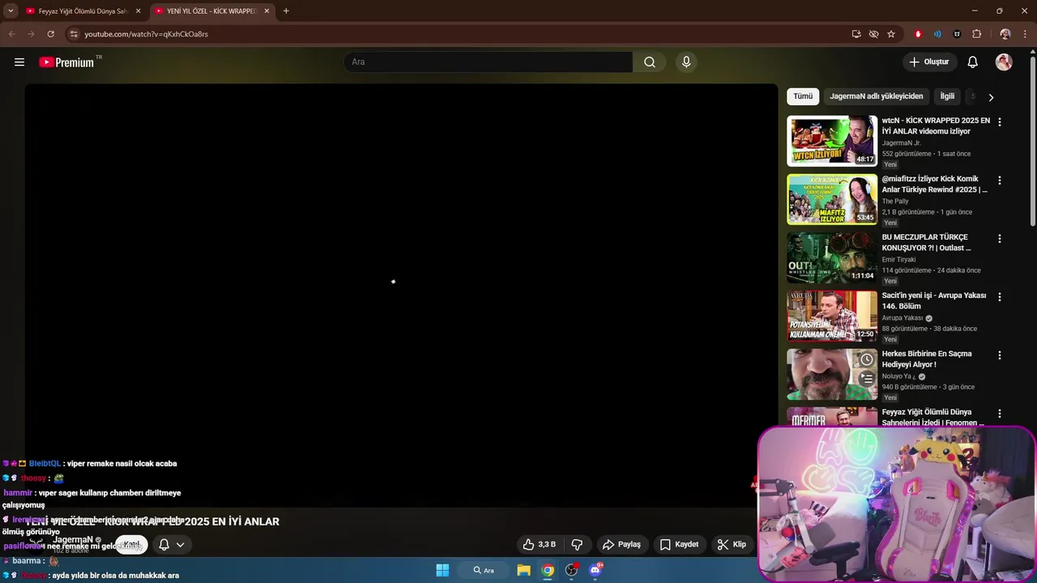Viewport: 1037px width, 583px height.
Task: Open the tab search dropdown arrow
Action: pos(11,11)
